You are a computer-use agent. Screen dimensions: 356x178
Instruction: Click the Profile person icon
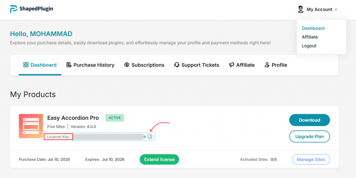[267, 65]
